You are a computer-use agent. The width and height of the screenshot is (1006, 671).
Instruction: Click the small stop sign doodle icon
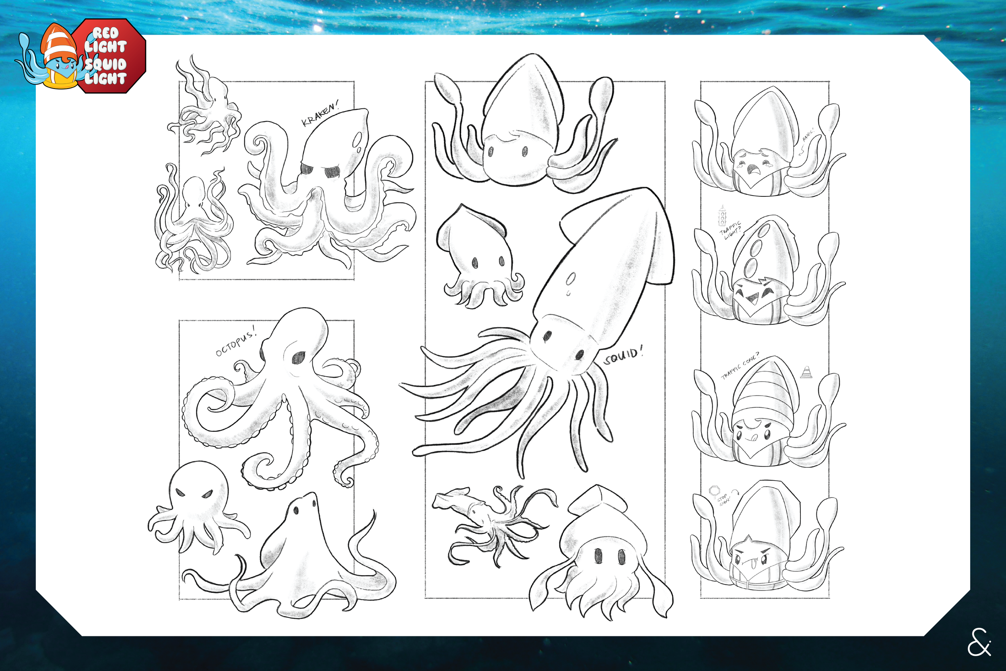coord(714,491)
